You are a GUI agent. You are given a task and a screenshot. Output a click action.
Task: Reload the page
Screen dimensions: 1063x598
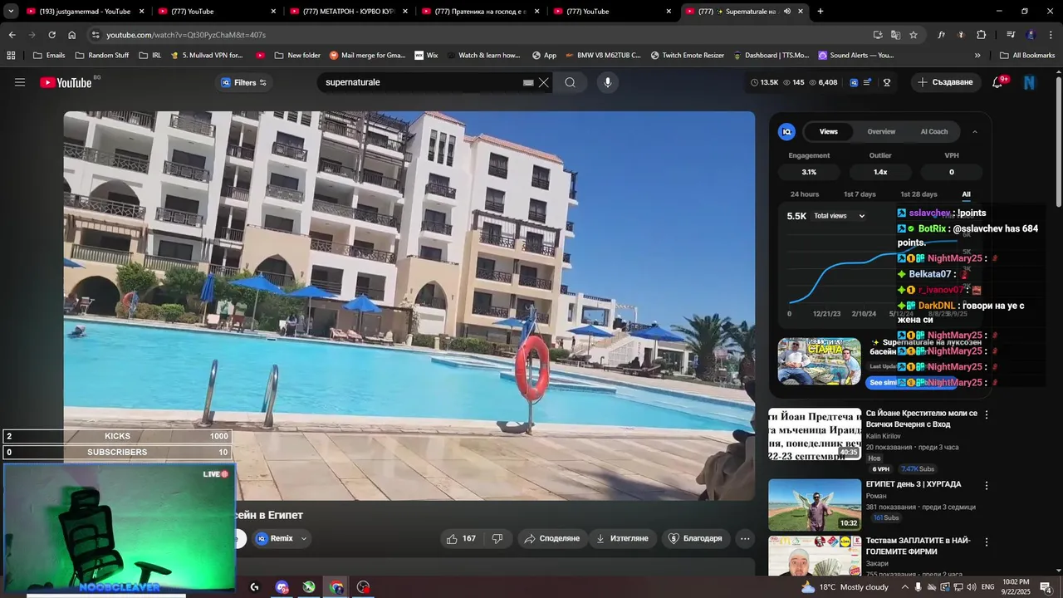pos(51,35)
